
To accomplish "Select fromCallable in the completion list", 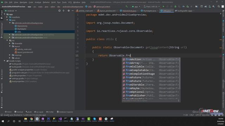I will (x=151, y=66).
